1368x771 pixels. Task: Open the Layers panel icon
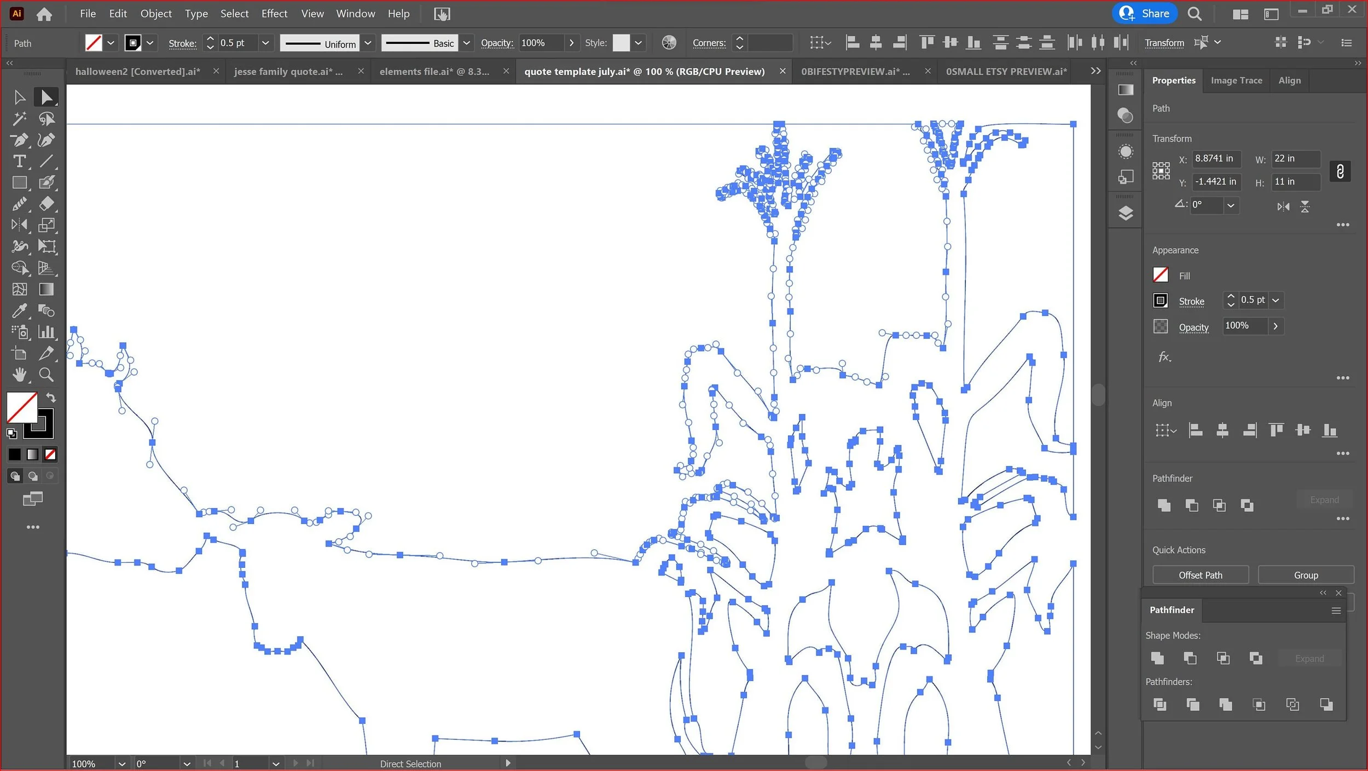(x=1126, y=213)
